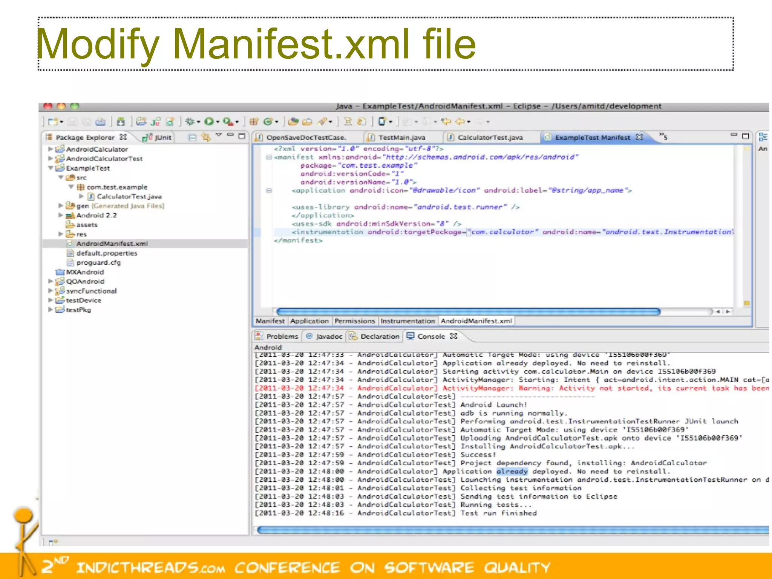Expand the QOAndroid project
The image size is (772, 579).
click(51, 281)
